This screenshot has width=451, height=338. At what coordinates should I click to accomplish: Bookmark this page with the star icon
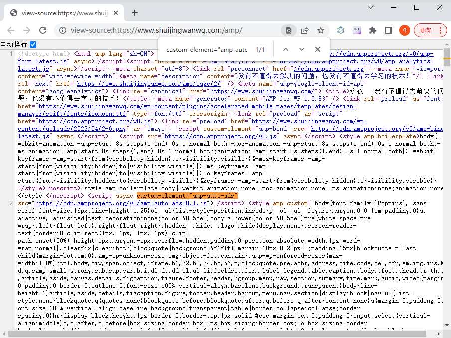(321, 30)
